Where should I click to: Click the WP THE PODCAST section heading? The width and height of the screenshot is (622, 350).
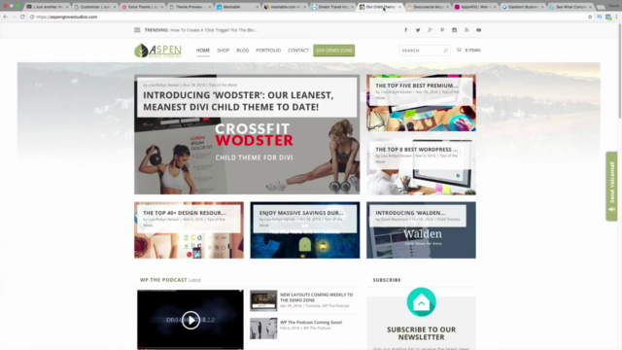click(163, 280)
